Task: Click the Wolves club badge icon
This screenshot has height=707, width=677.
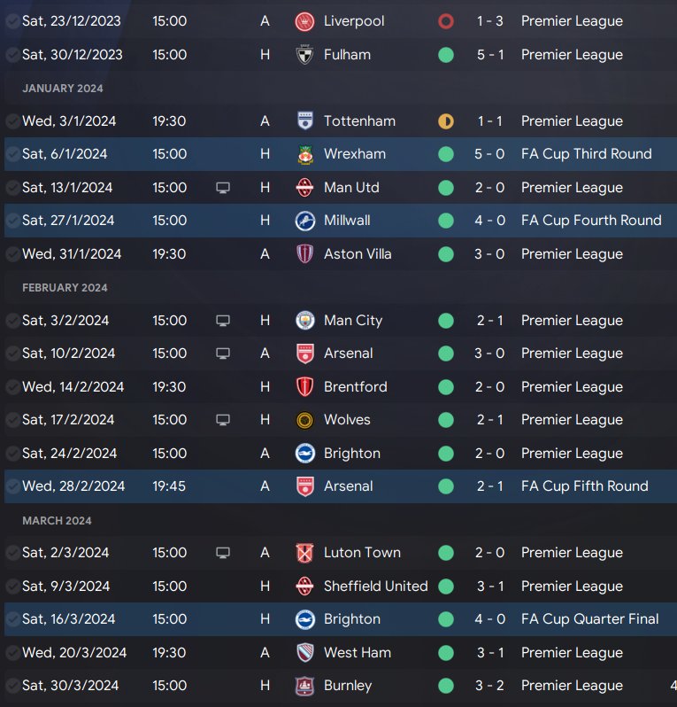Action: click(x=305, y=420)
